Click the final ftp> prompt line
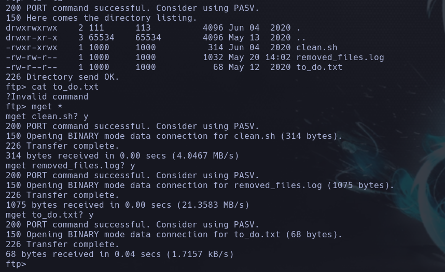 [16, 264]
